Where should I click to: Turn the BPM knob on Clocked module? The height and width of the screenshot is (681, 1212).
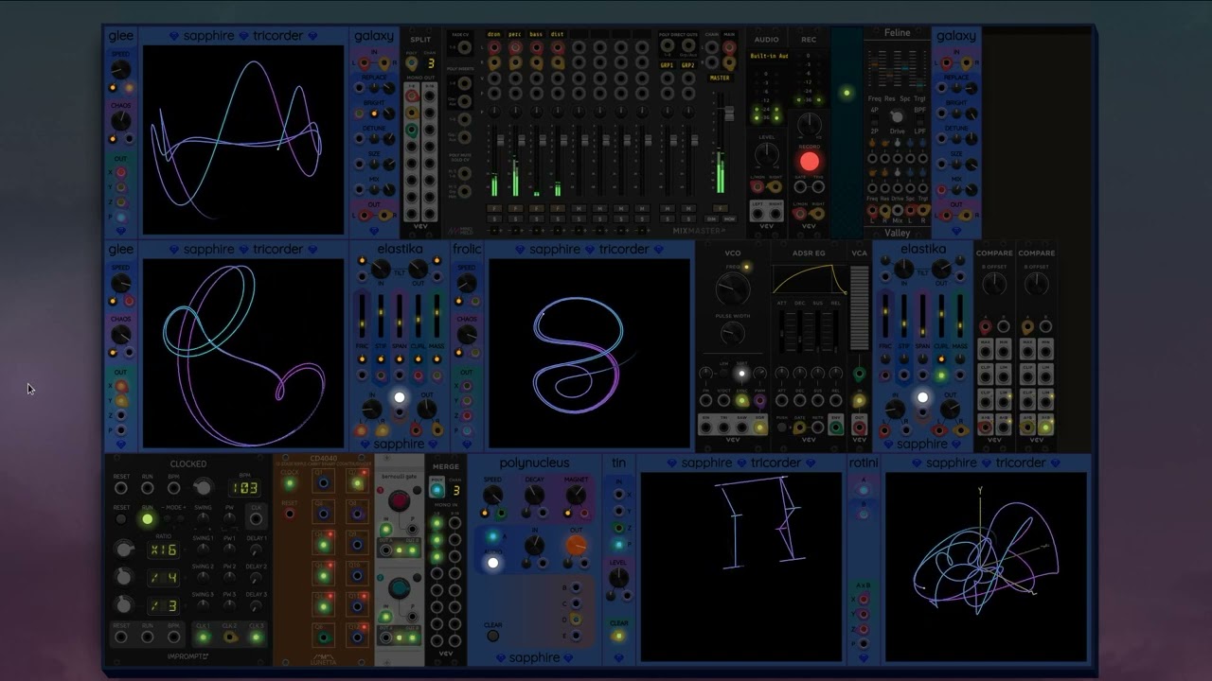click(202, 487)
